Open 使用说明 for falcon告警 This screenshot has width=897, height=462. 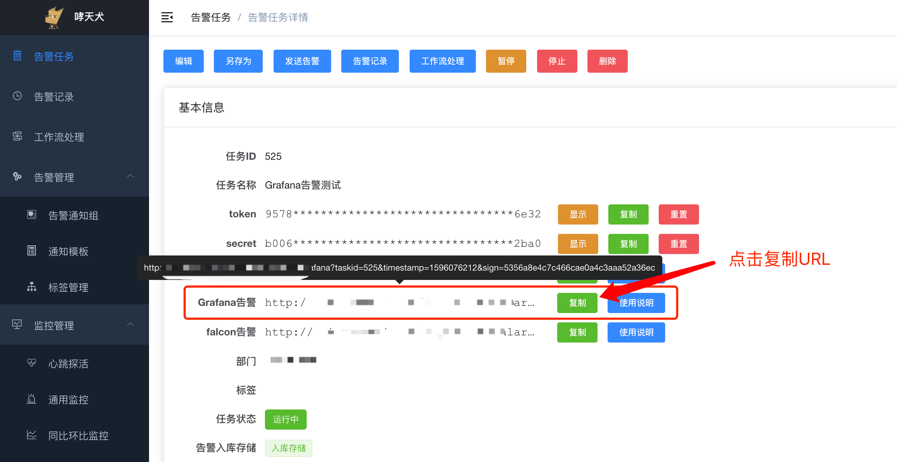(636, 332)
